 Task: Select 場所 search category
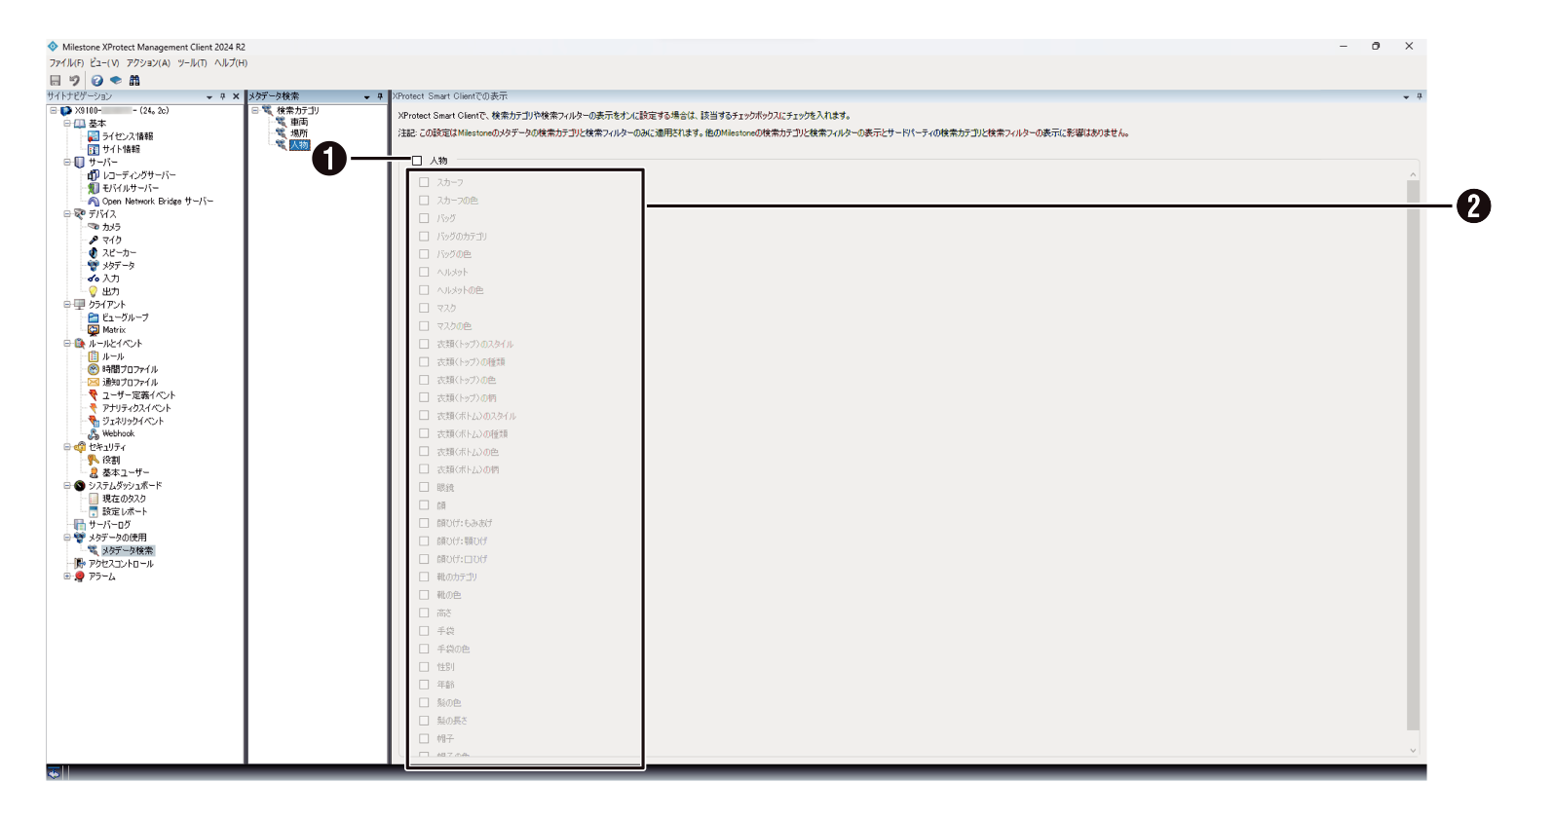298,133
